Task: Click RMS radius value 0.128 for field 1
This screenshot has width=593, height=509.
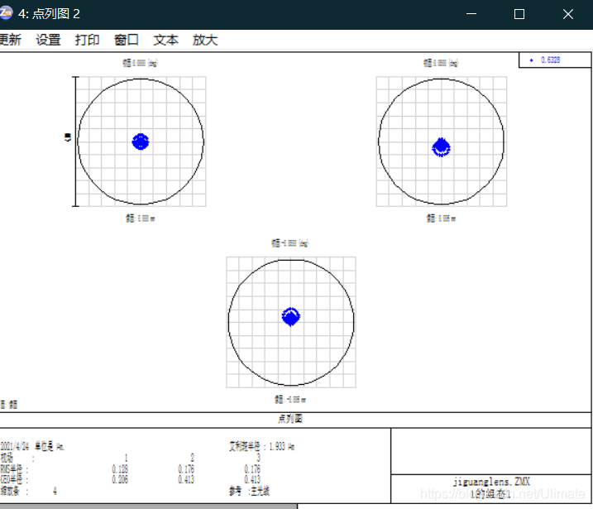Action: click(120, 469)
